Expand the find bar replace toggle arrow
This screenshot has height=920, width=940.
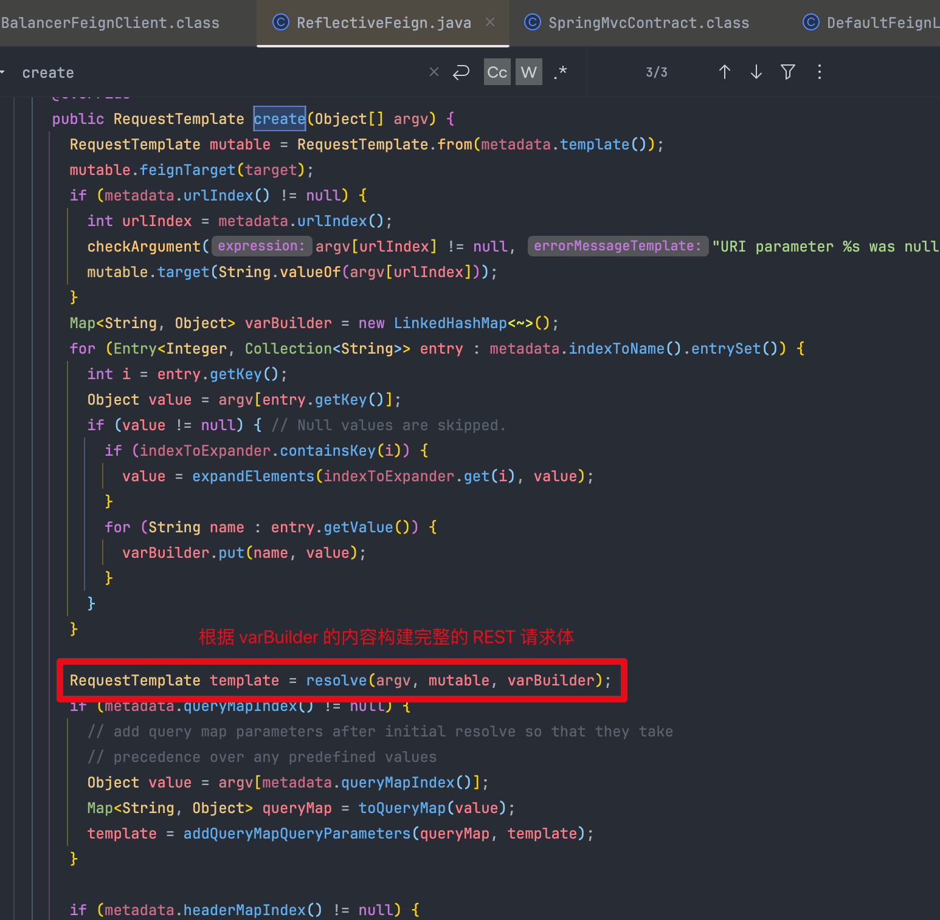3,72
